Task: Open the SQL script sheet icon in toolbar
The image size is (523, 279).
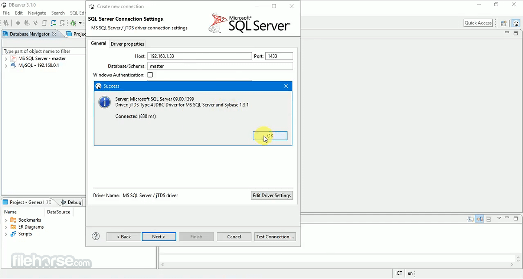Action: (x=44, y=23)
